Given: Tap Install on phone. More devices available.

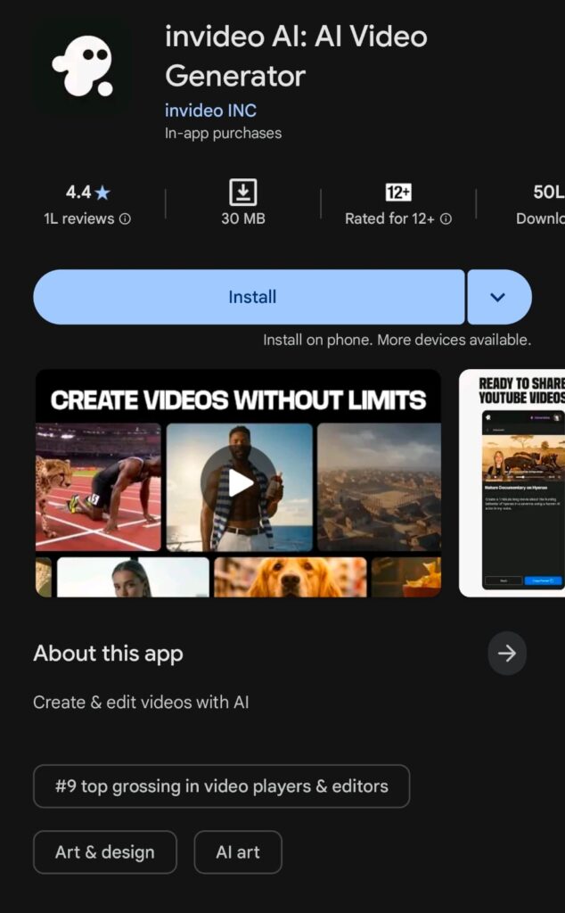Looking at the screenshot, I should pos(397,340).
